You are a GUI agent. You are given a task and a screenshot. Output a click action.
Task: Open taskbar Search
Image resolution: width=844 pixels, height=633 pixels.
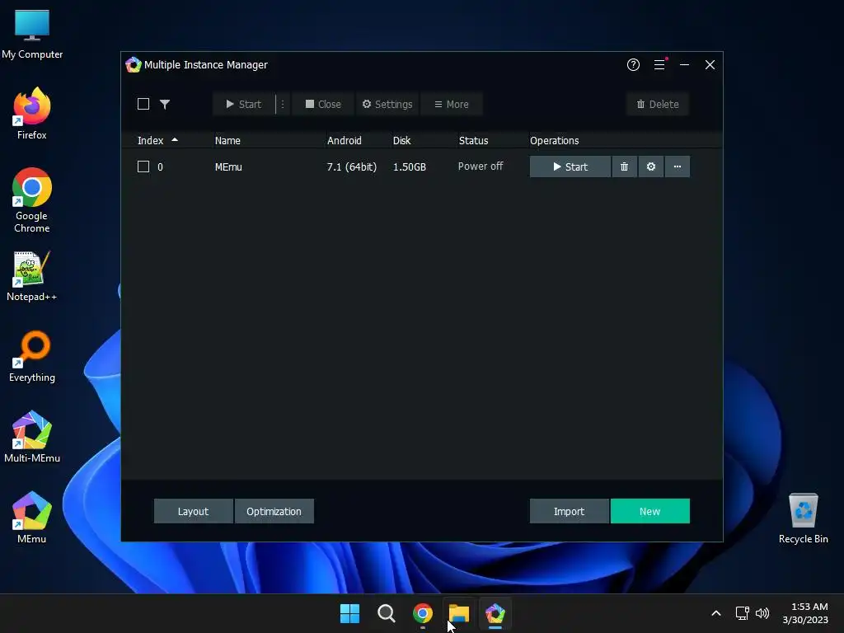pos(386,613)
